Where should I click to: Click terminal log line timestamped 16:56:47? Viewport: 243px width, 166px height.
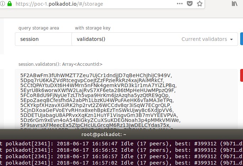click(x=121, y=144)
